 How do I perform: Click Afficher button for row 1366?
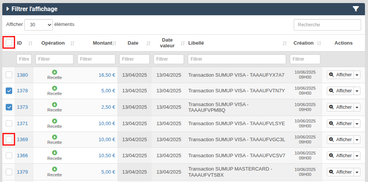[340, 155]
